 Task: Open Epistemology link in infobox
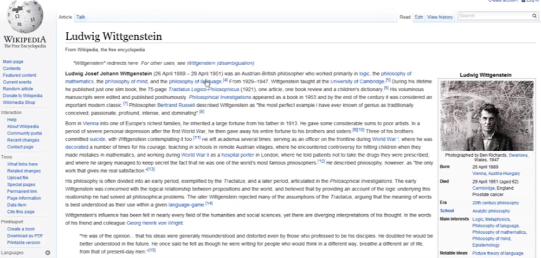coord(486,245)
